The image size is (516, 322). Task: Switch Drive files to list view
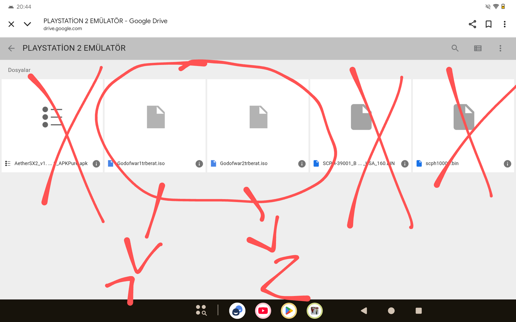click(478, 48)
